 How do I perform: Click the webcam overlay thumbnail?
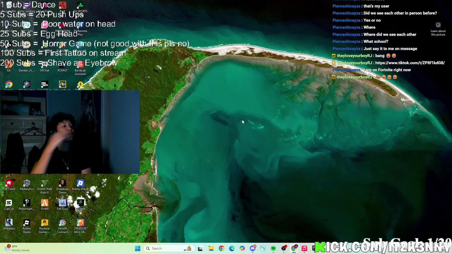click(70, 132)
